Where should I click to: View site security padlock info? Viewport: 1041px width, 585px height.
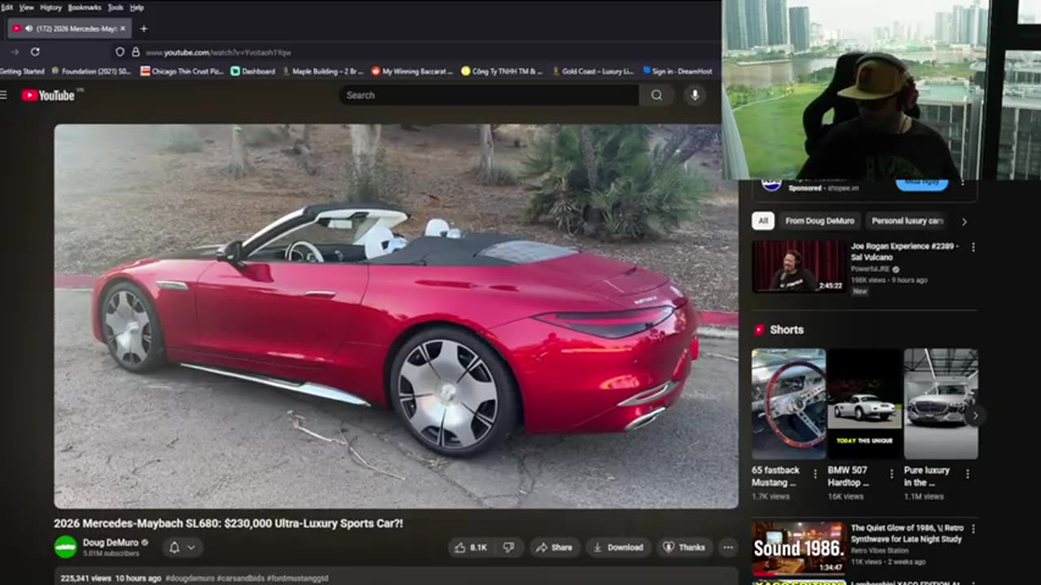pos(135,52)
